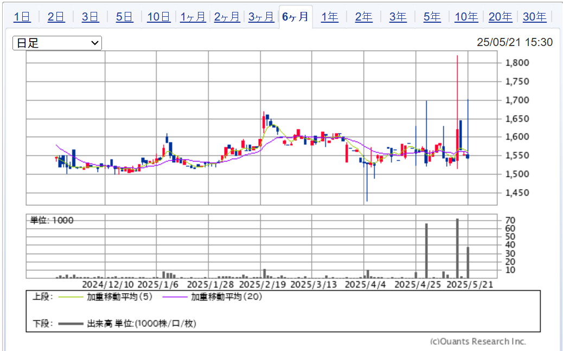Switch to the 1日 period tab
Image resolution: width=563 pixels, height=351 pixels.
tap(22, 17)
